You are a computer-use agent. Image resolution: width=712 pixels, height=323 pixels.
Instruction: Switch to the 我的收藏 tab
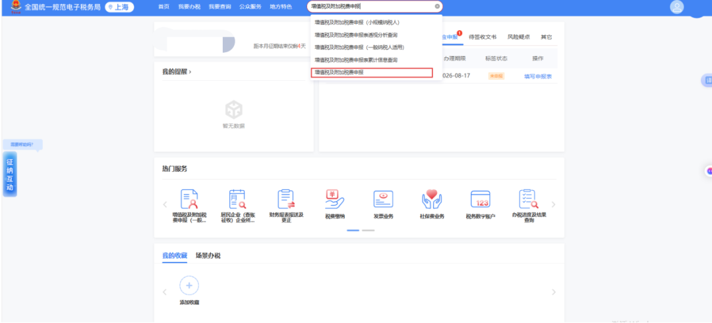coord(174,255)
